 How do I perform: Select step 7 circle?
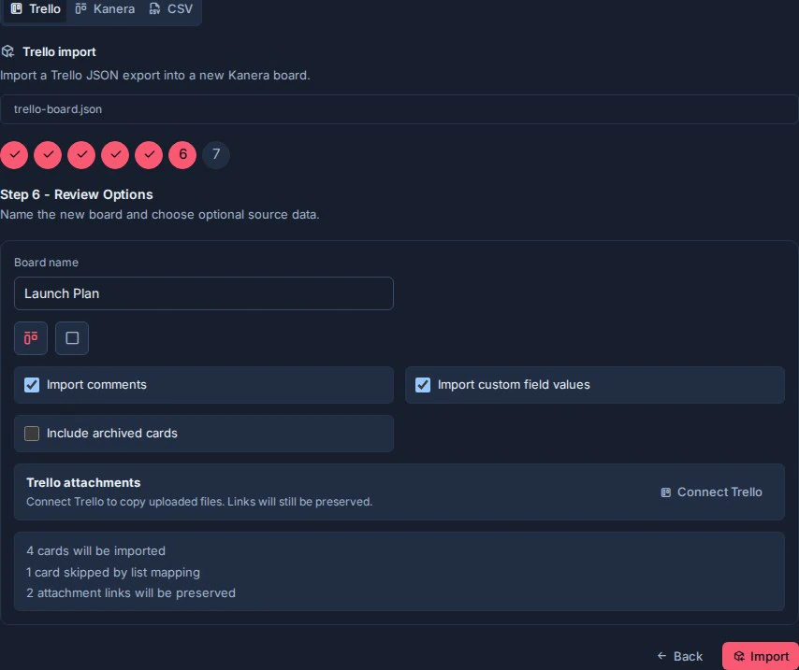(216, 155)
